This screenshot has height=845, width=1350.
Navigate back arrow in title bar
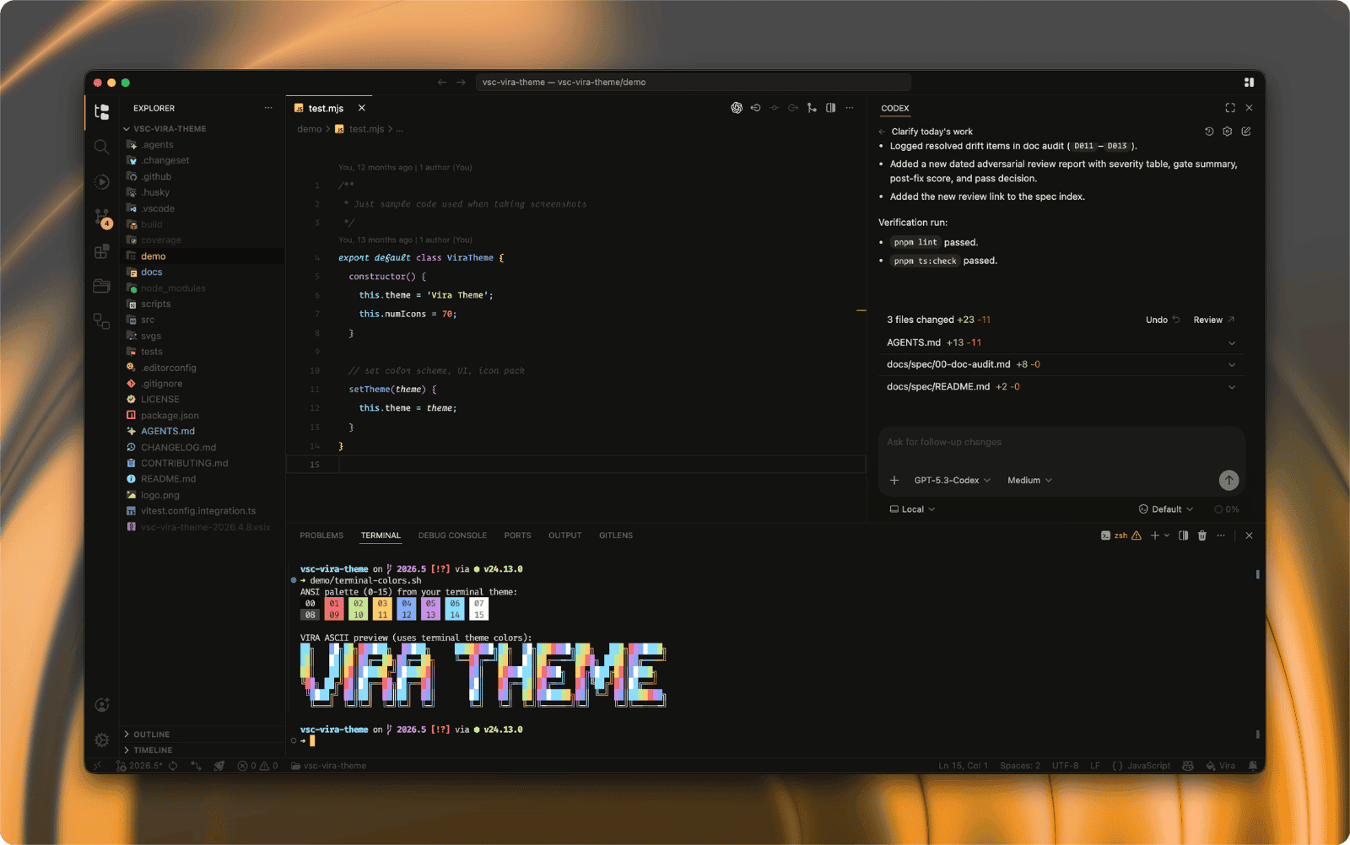442,82
